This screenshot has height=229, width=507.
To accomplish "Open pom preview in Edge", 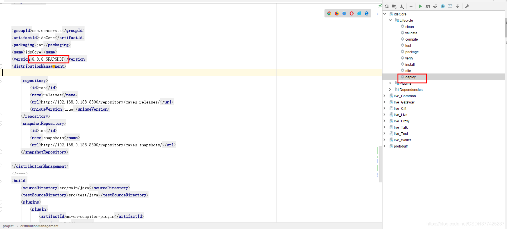I will (x=366, y=13).
